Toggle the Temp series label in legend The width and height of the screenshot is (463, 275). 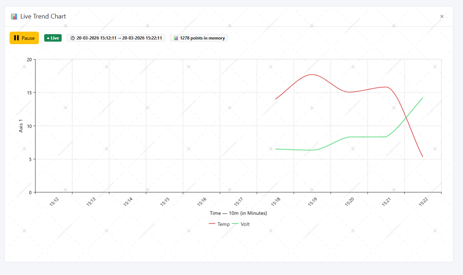click(223, 224)
